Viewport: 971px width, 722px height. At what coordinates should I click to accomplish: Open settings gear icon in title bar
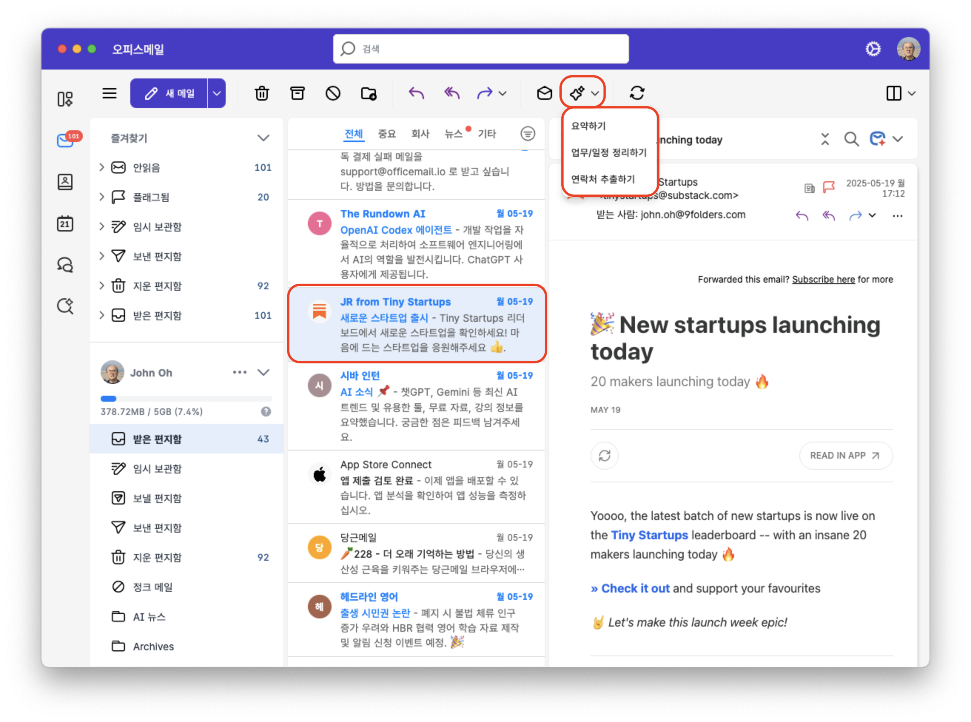873,48
